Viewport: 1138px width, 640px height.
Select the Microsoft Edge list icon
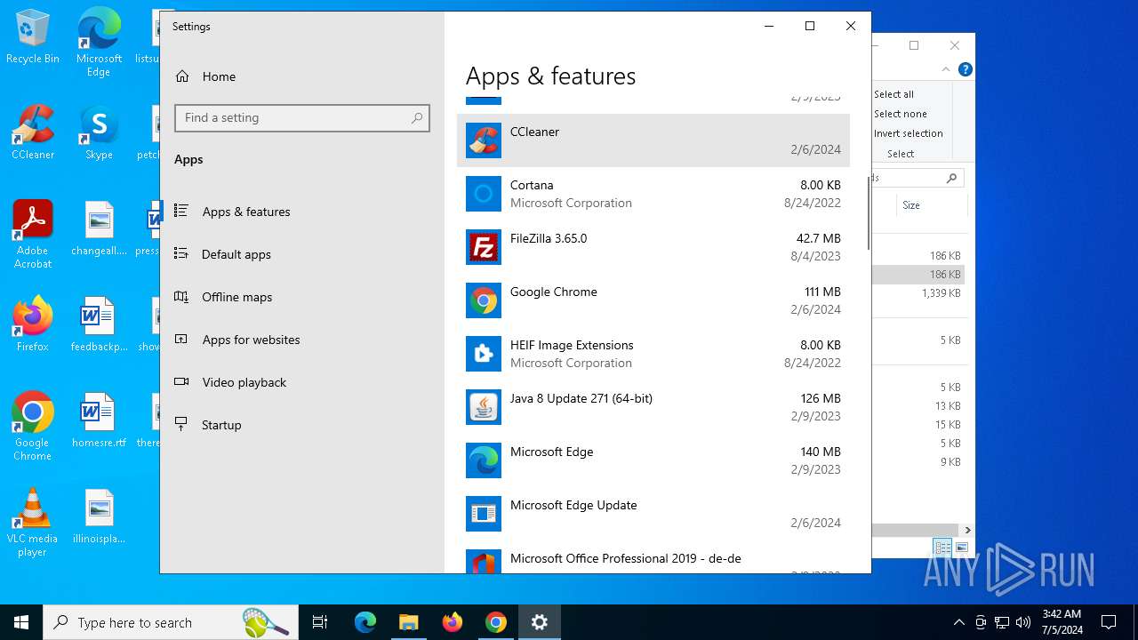click(484, 460)
